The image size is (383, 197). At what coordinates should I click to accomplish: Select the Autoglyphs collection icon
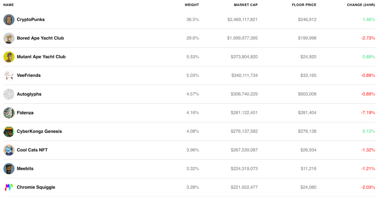(9, 94)
